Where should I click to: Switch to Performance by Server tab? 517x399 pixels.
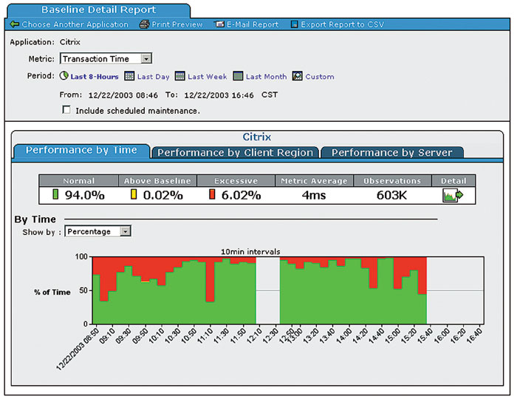(391, 152)
